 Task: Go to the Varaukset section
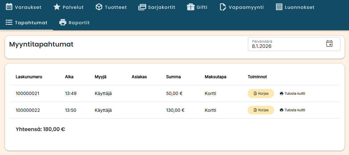click(24, 7)
